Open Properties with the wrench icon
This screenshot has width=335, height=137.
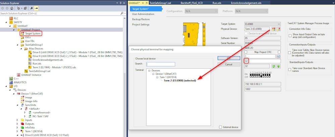point(32,8)
